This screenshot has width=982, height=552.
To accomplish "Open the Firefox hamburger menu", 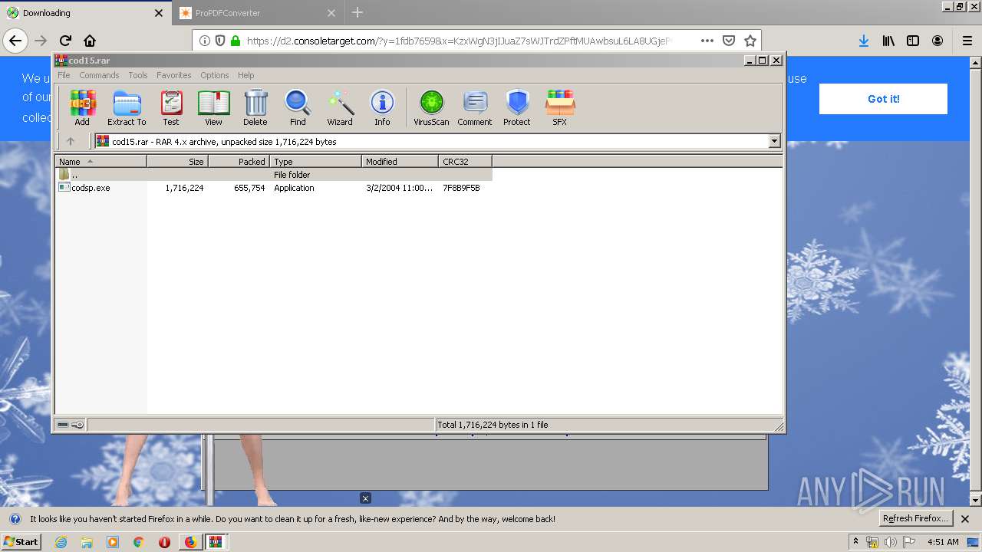I will coord(967,41).
